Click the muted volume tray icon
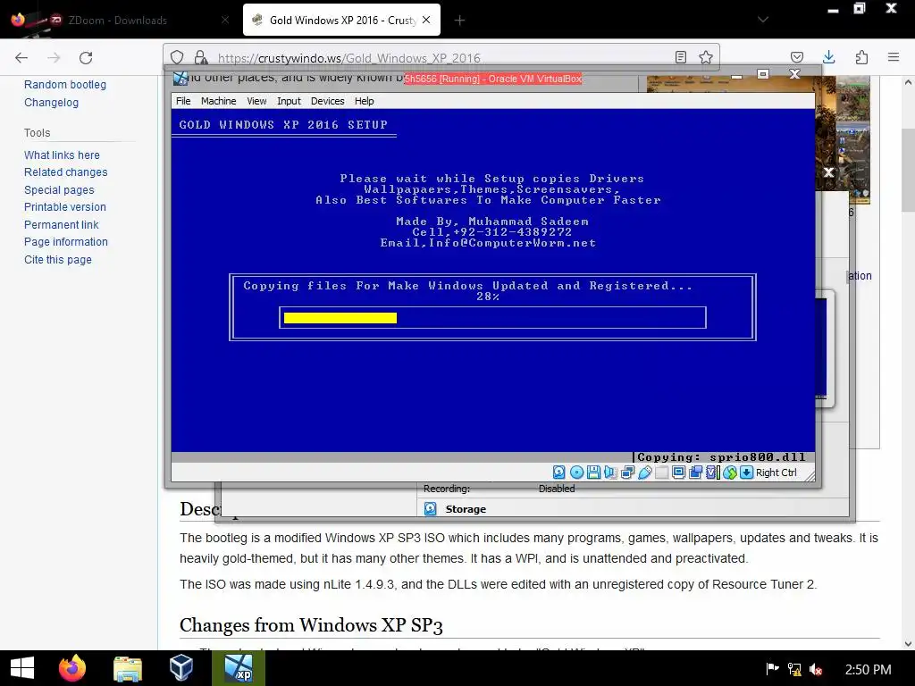This screenshot has height=686, width=915. point(816,670)
